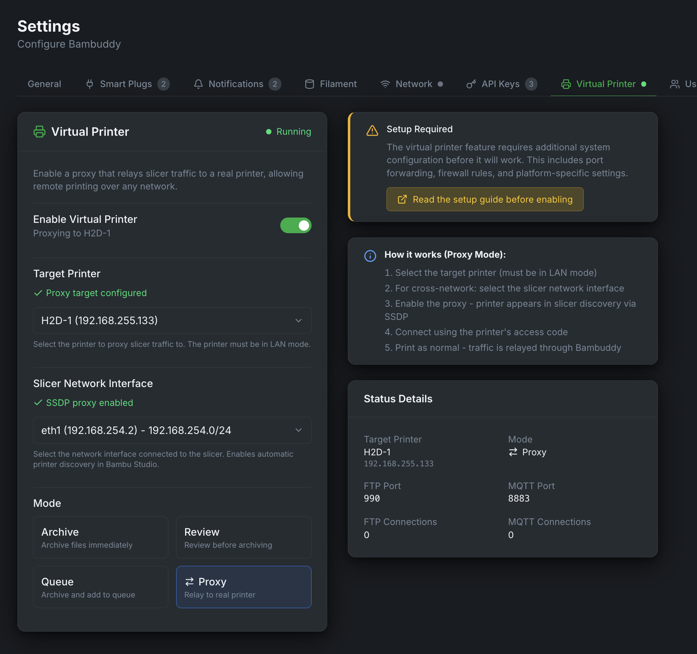Select the Queue mode option

101,587
